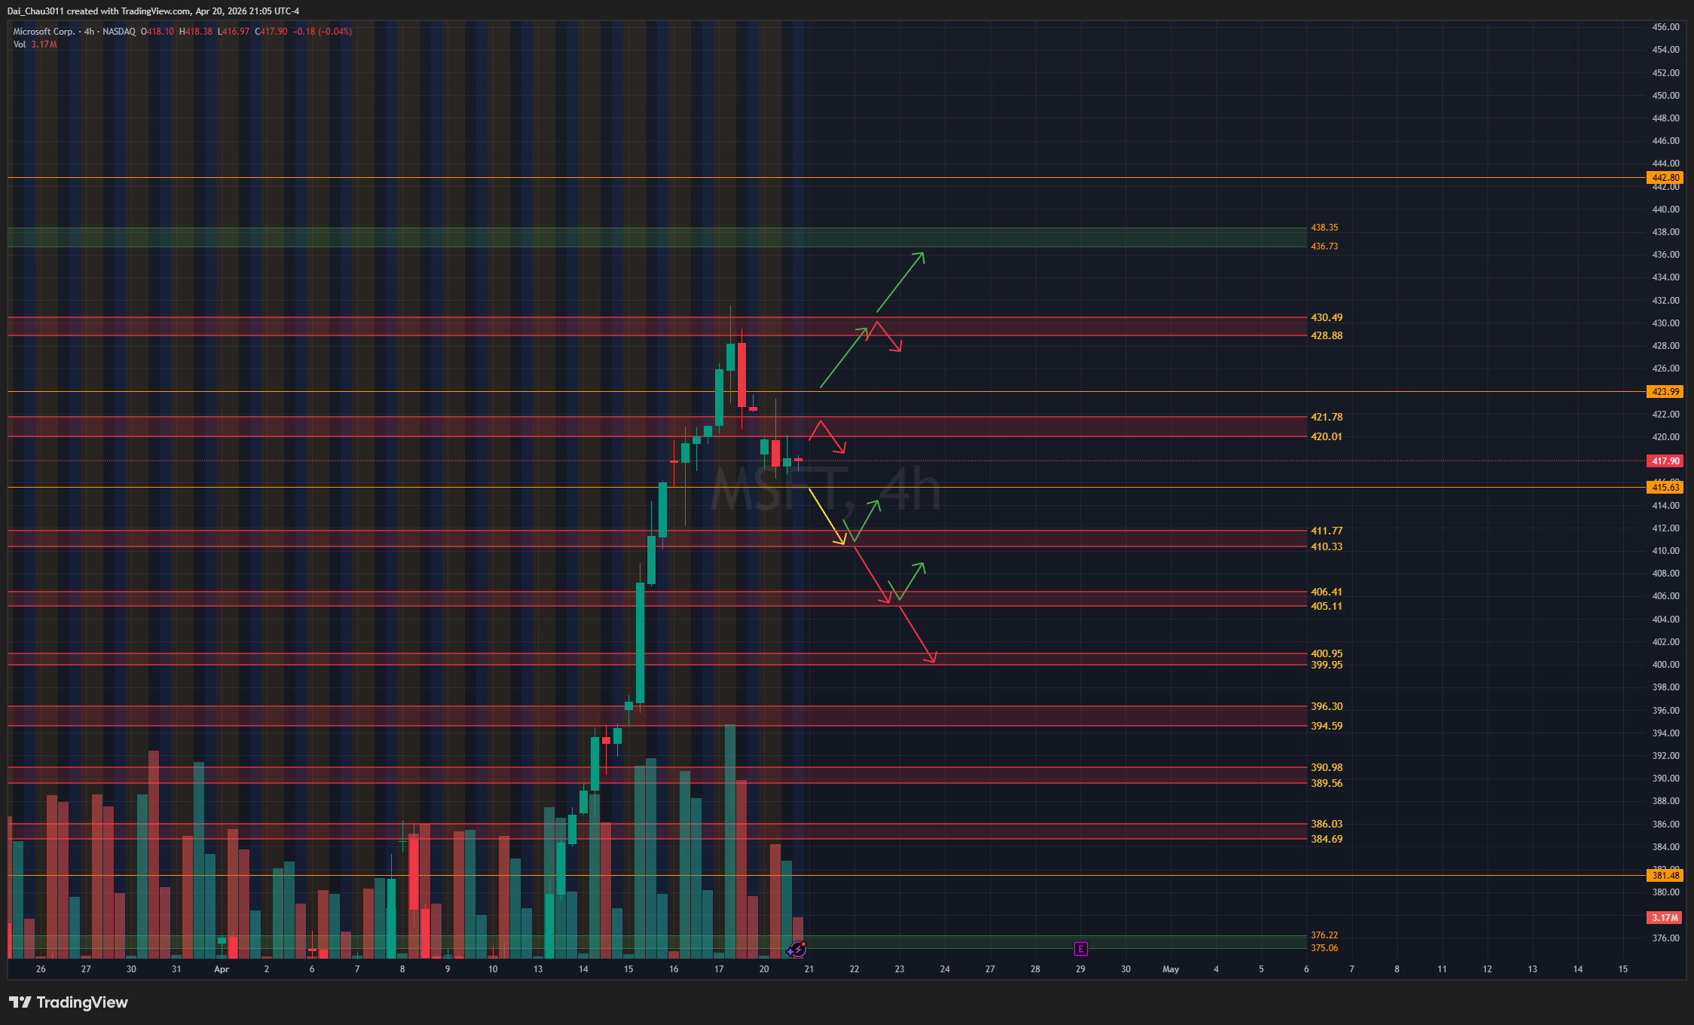Screen dimensions: 1694x1025
Task: Select the 442.80 horizontal line price label
Action: click(1665, 178)
